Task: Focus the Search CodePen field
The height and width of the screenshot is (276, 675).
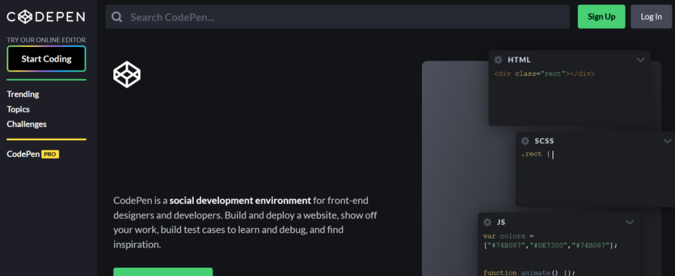Action: [337, 17]
